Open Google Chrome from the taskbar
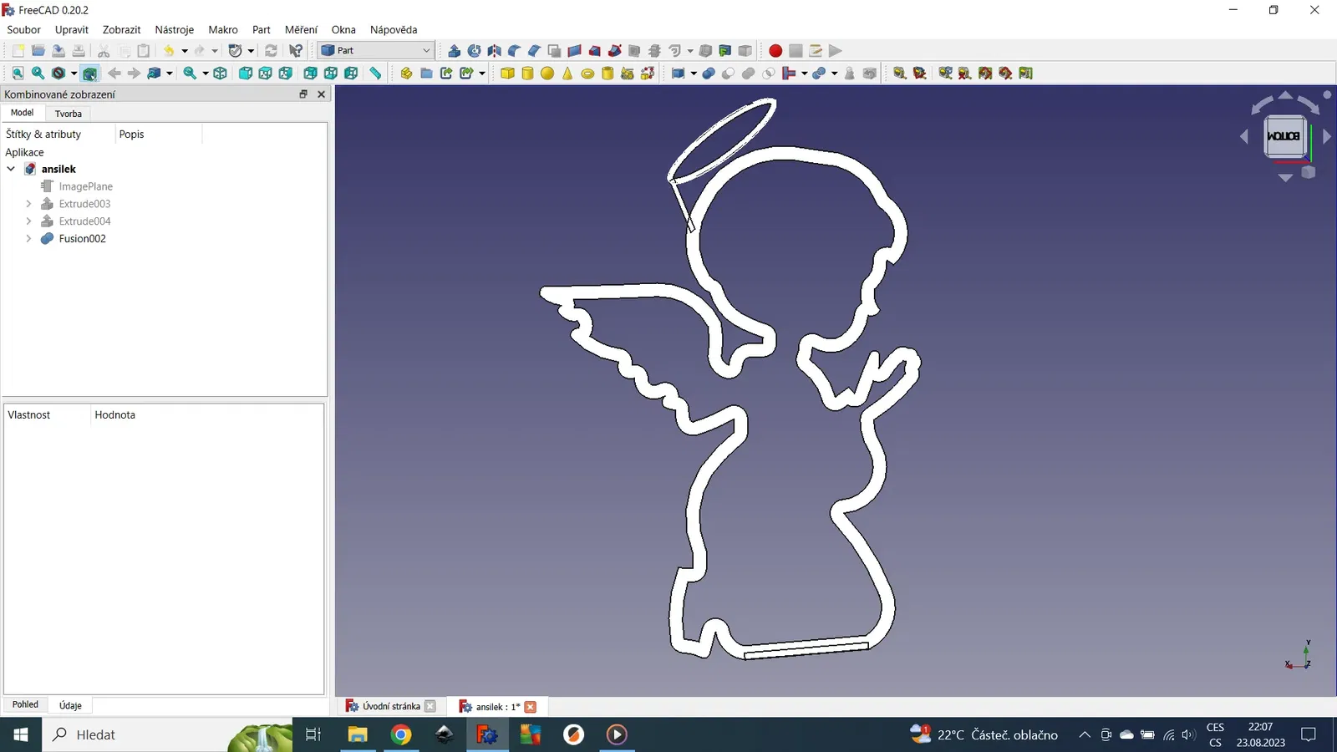 (x=401, y=735)
